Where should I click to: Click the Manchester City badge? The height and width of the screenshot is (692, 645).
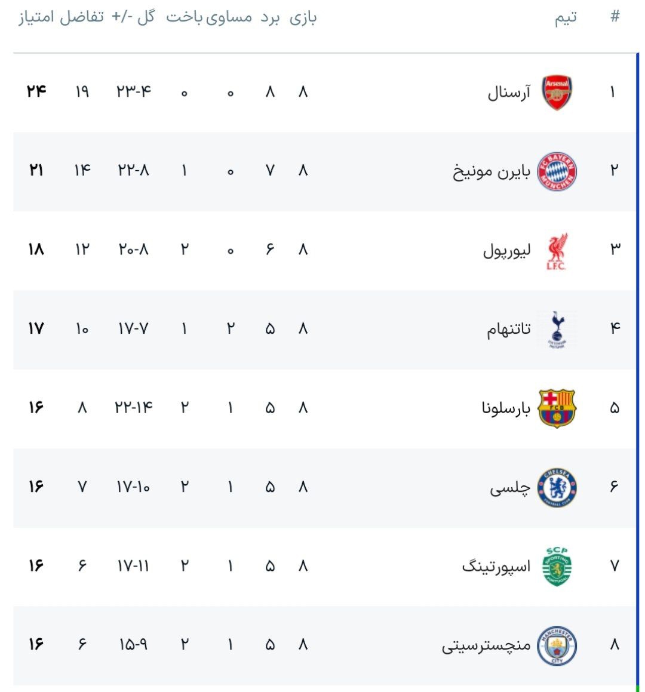click(557, 645)
